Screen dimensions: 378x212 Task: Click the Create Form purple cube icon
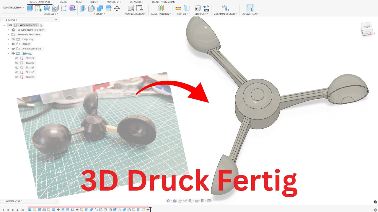point(72,8)
